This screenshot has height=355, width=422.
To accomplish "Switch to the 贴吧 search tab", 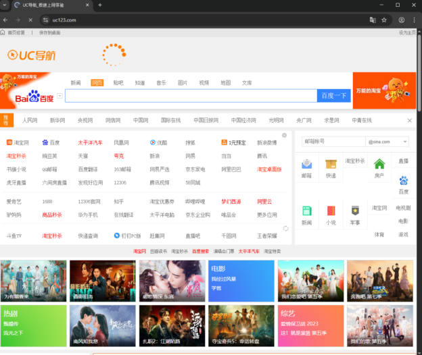I will pyautogui.click(x=118, y=83).
